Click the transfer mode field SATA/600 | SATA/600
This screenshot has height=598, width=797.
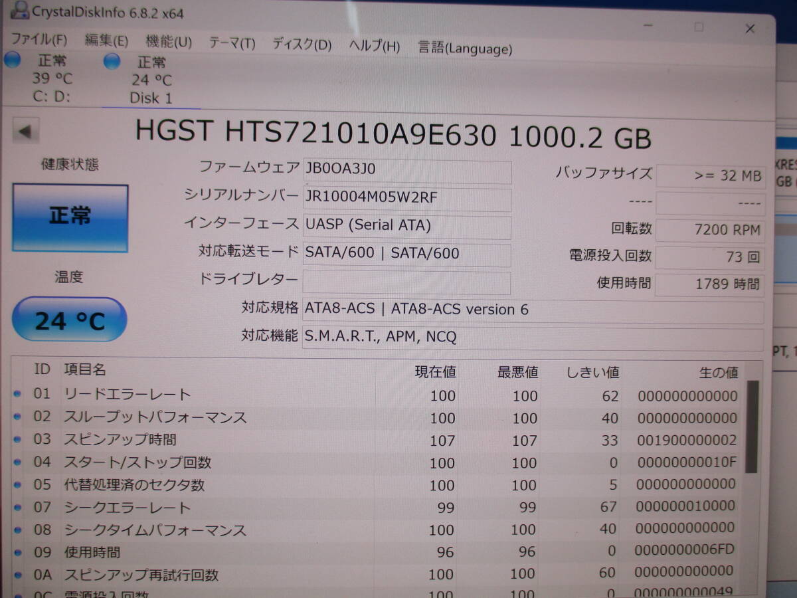pos(407,254)
